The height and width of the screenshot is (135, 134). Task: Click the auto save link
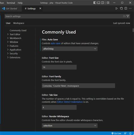click(55, 43)
